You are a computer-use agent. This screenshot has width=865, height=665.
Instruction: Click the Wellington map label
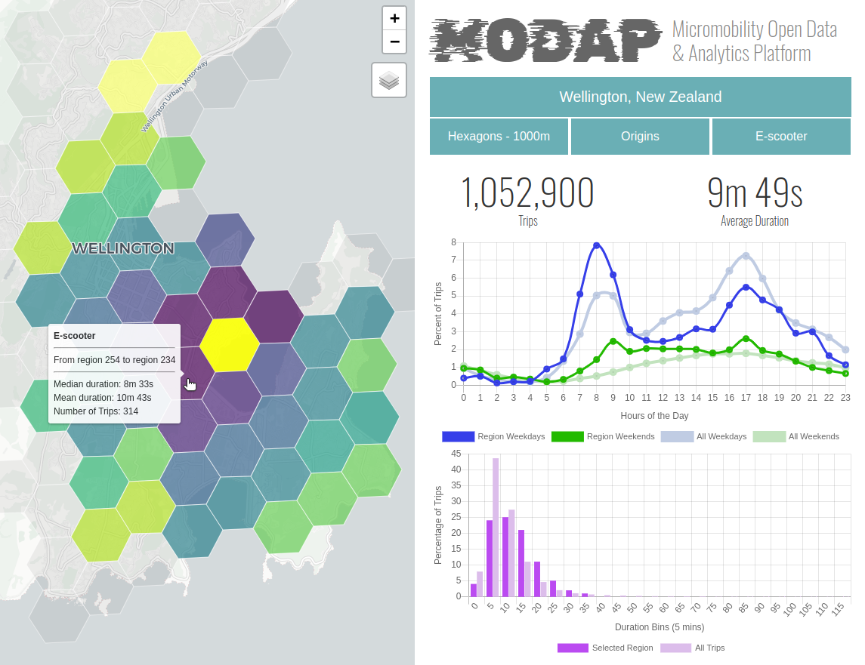pyautogui.click(x=122, y=248)
